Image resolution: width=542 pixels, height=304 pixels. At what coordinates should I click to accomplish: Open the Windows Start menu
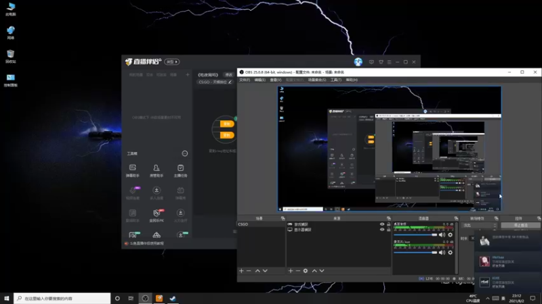click(7, 298)
